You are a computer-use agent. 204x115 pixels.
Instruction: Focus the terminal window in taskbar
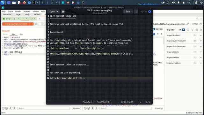83,3
